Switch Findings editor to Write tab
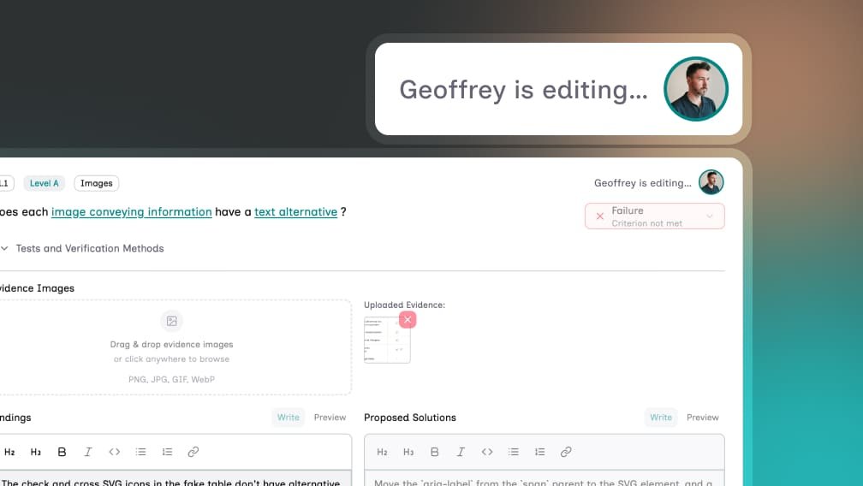This screenshot has height=486, width=863. [x=289, y=418]
